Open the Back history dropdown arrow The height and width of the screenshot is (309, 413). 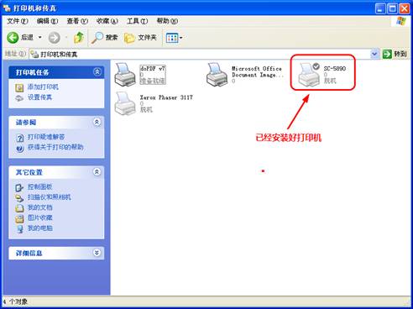click(x=40, y=37)
